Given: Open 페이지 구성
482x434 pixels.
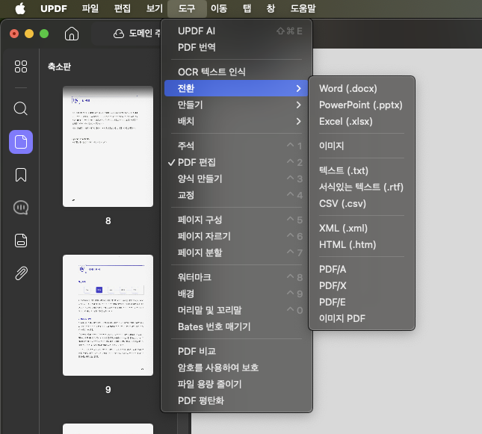Looking at the screenshot, I should pyautogui.click(x=236, y=220).
